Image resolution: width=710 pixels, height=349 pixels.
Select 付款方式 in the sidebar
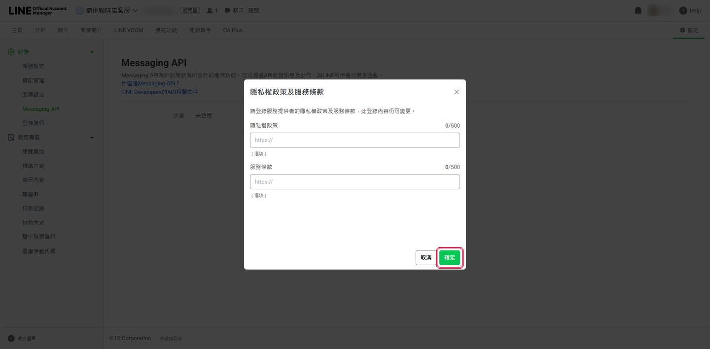34,223
